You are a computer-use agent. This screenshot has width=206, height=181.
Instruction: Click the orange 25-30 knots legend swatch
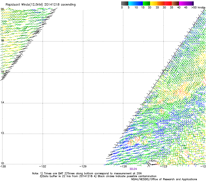[x=161, y=3]
